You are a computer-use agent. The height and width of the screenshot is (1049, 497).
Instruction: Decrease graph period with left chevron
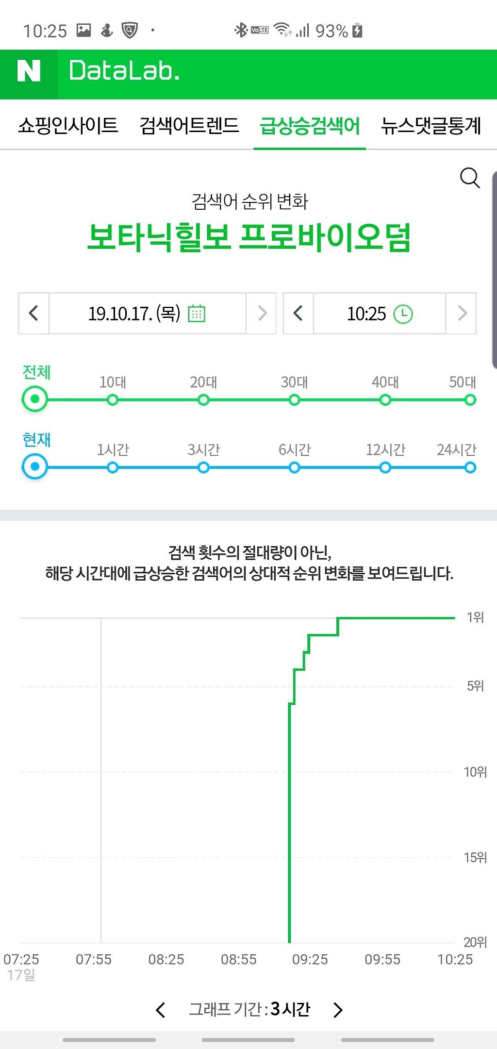(161, 1010)
